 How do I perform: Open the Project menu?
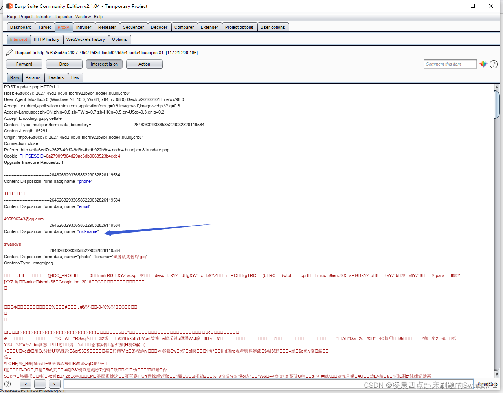tap(26, 17)
